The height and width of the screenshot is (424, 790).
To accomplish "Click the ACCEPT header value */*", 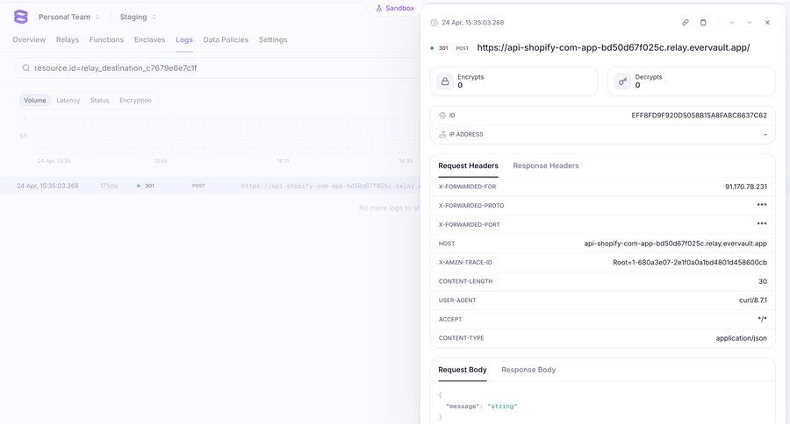I will pos(762,320).
